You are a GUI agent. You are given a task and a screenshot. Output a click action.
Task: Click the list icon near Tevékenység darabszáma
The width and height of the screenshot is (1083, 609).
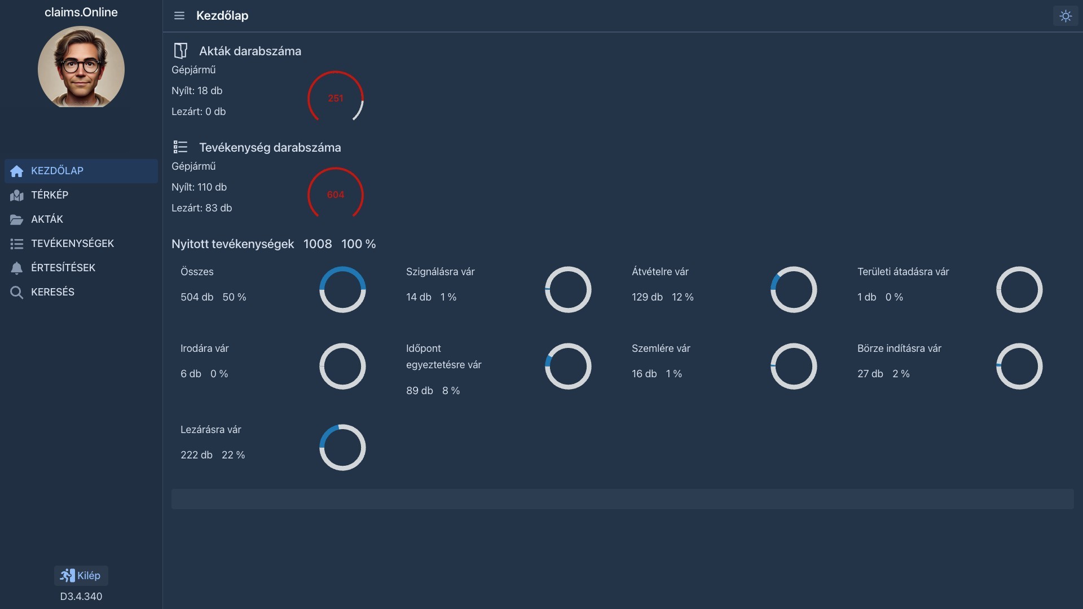[180, 147]
